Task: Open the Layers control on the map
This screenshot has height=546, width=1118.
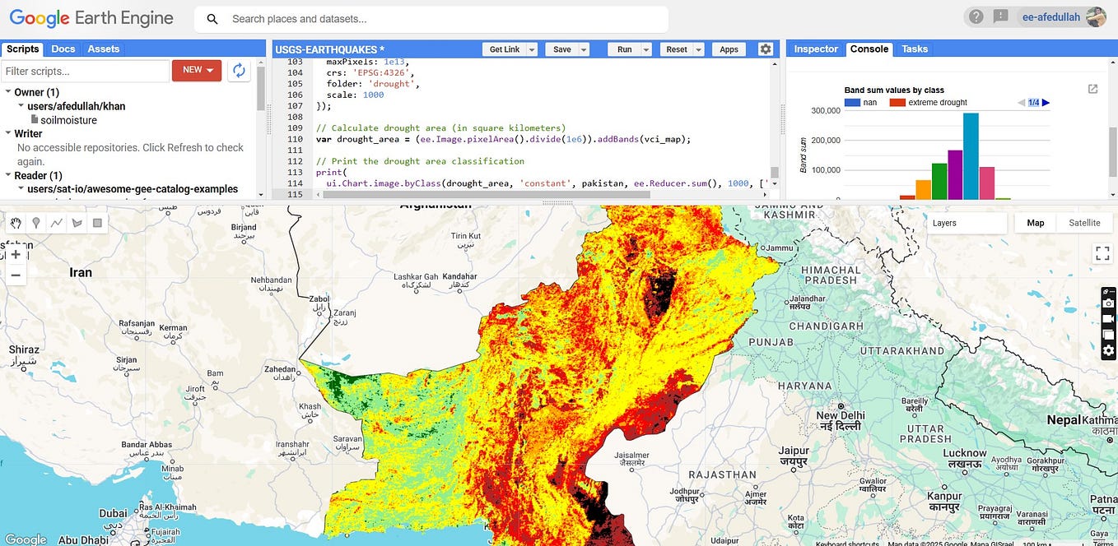Action: pyautogui.click(x=944, y=223)
